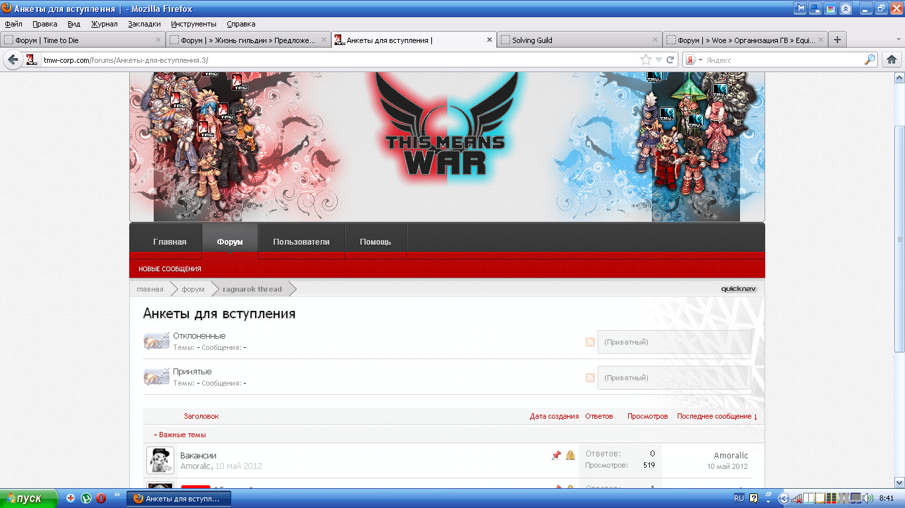This screenshot has height=508, width=905.
Task: Open uTorrent from the quick launch bar
Action: (x=86, y=498)
